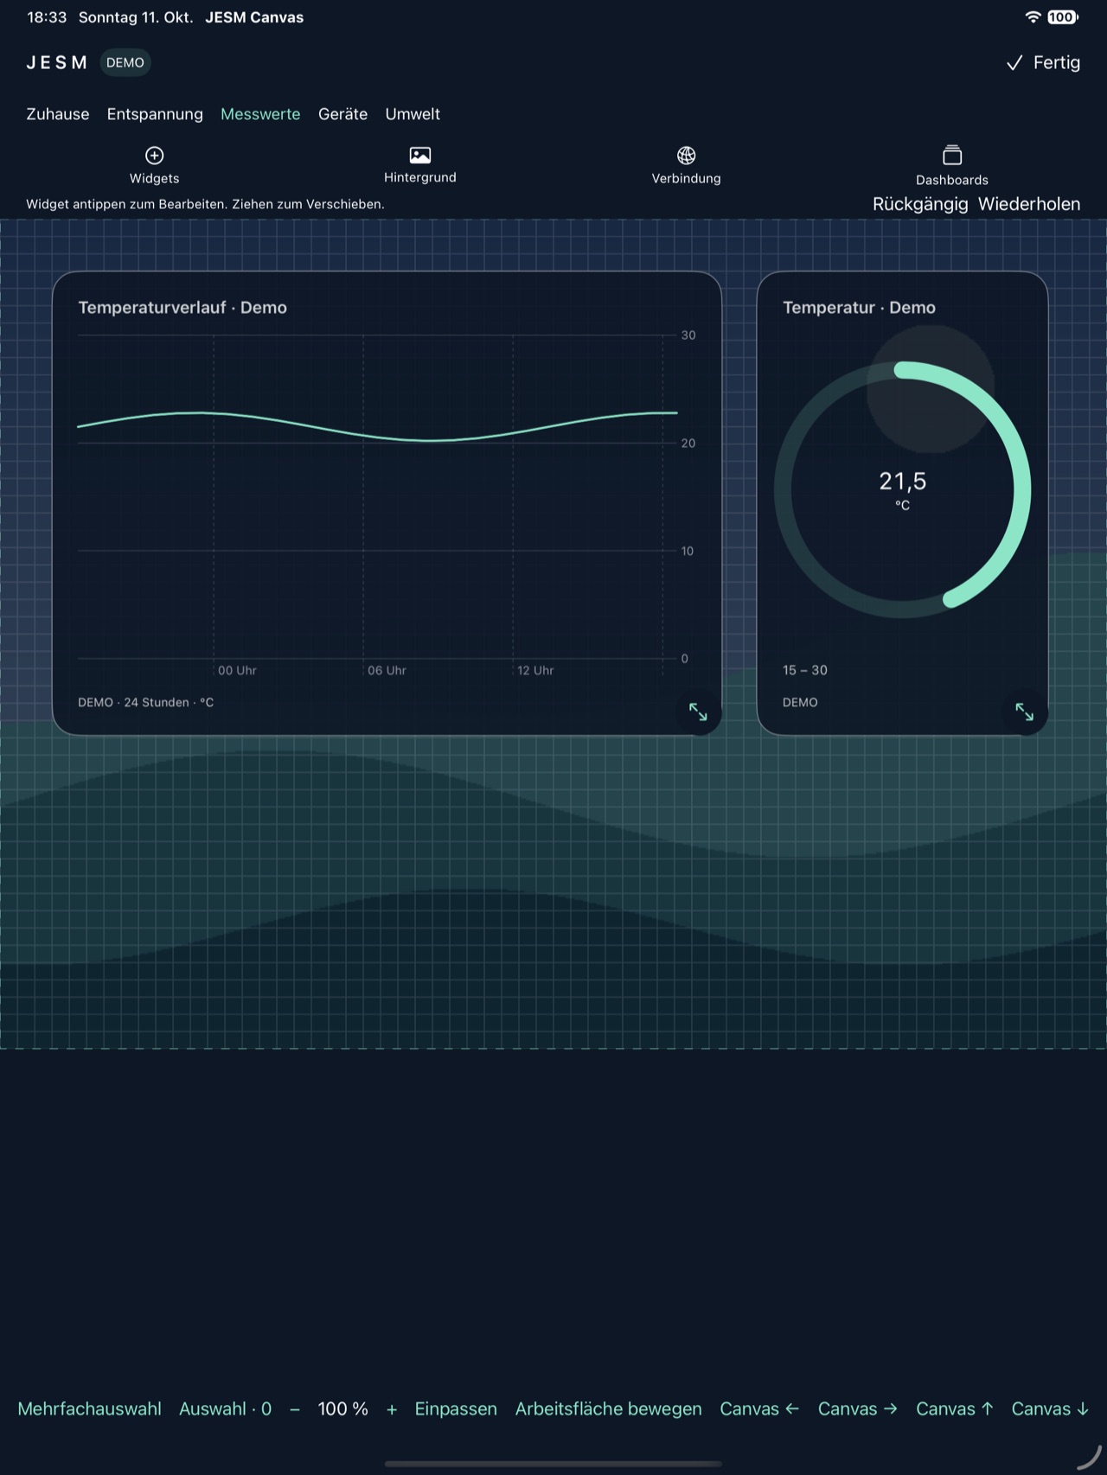Click the 15 – 30 range label
The image size is (1107, 1475).
tap(805, 670)
